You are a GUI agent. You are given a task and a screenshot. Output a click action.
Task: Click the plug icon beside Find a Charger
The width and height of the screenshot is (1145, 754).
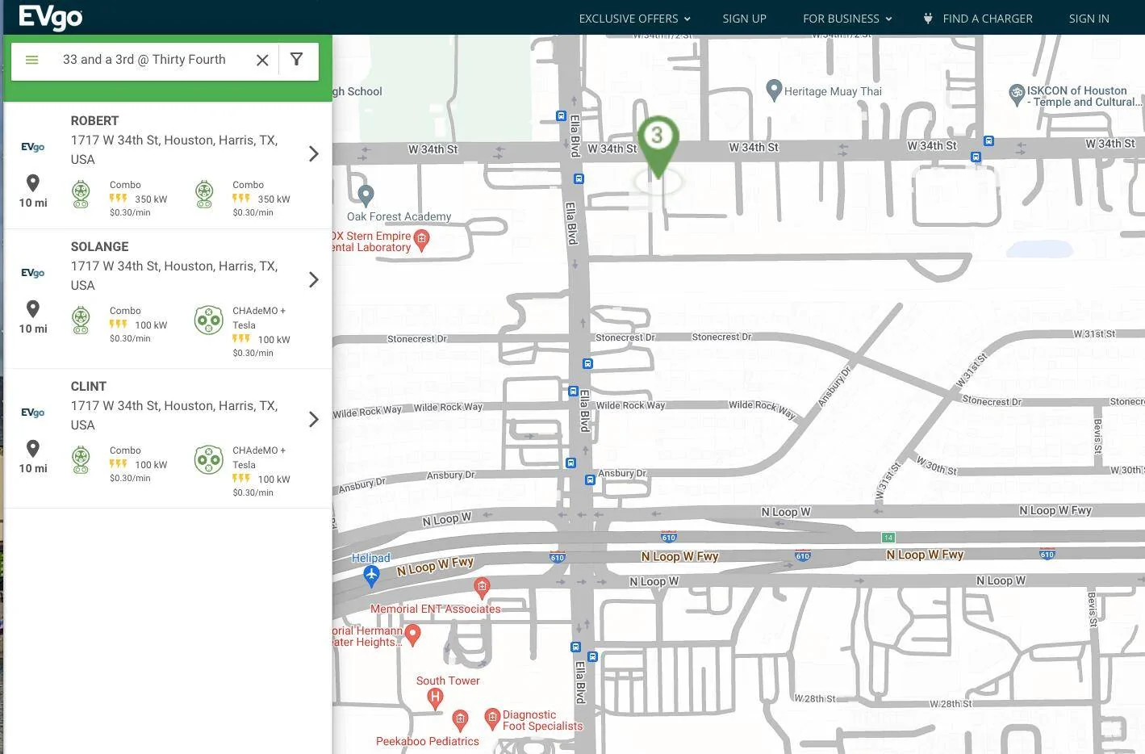coord(928,19)
